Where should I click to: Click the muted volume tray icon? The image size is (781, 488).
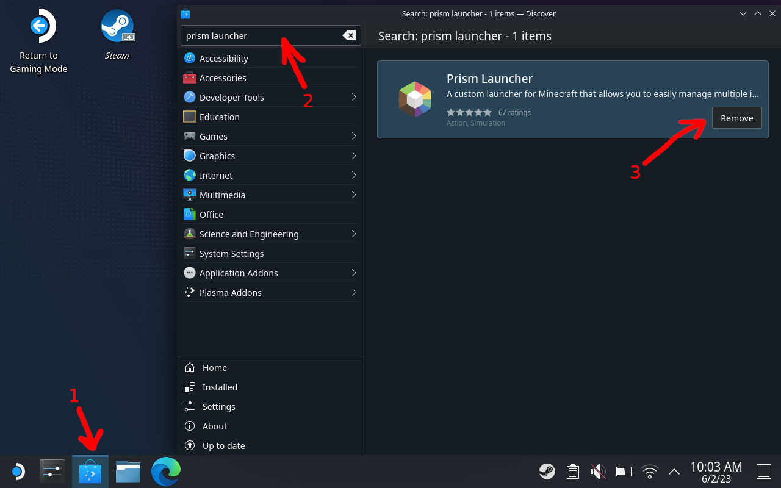[598, 472]
